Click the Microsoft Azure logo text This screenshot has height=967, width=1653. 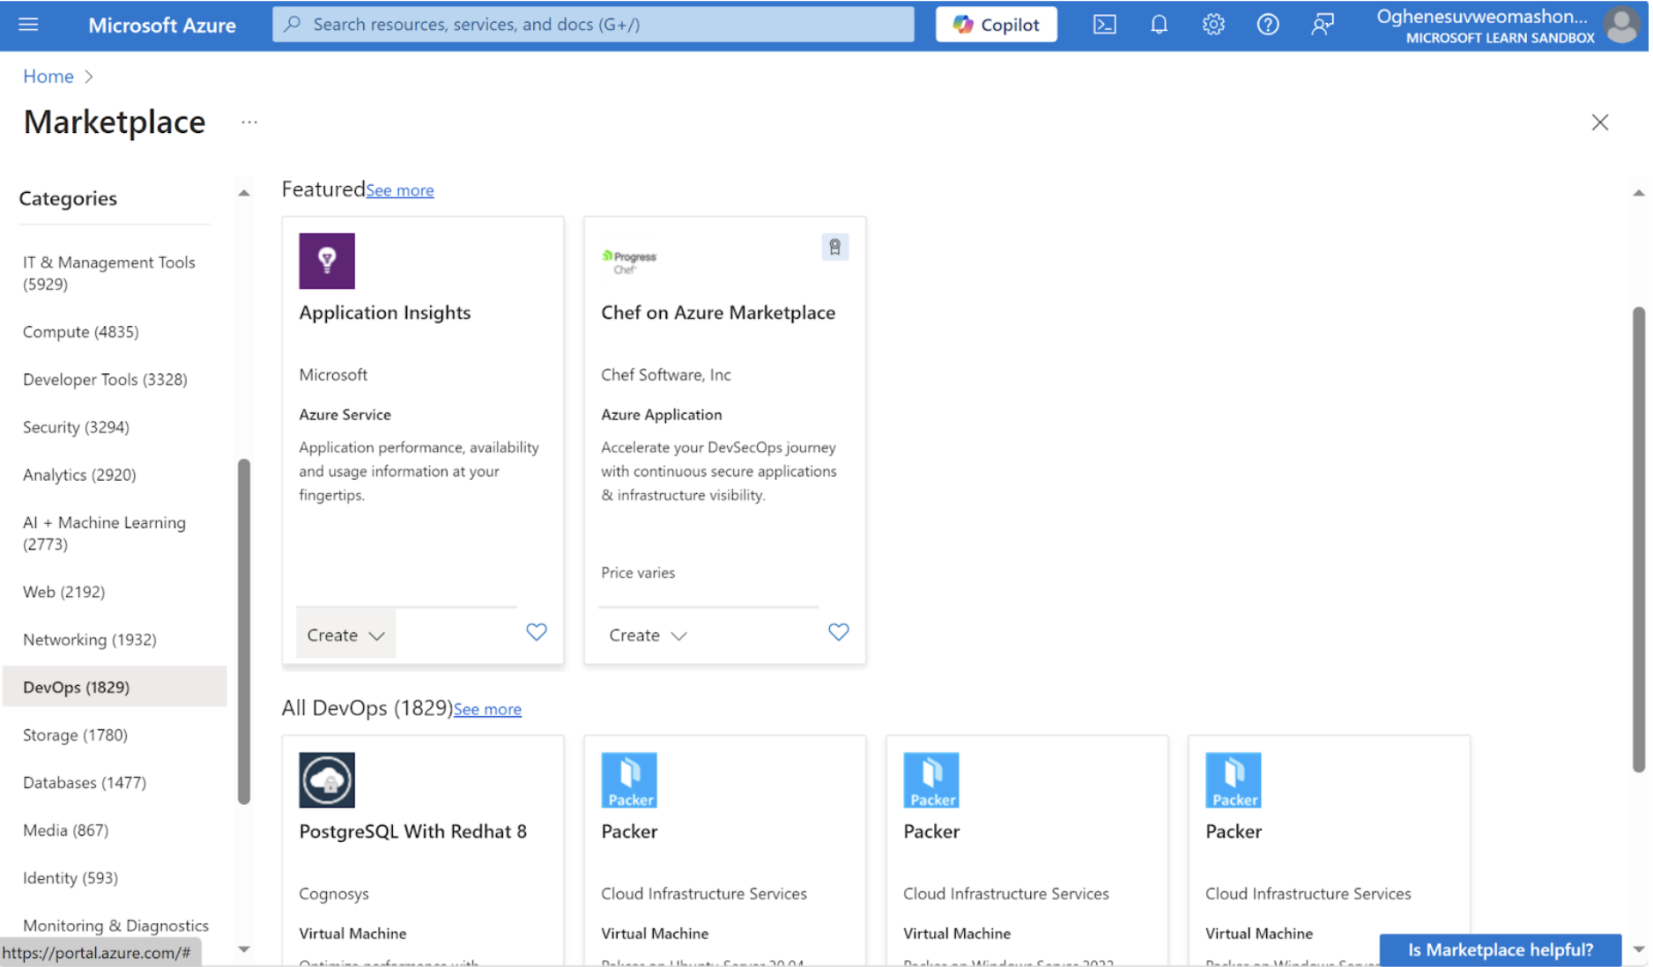162,25
